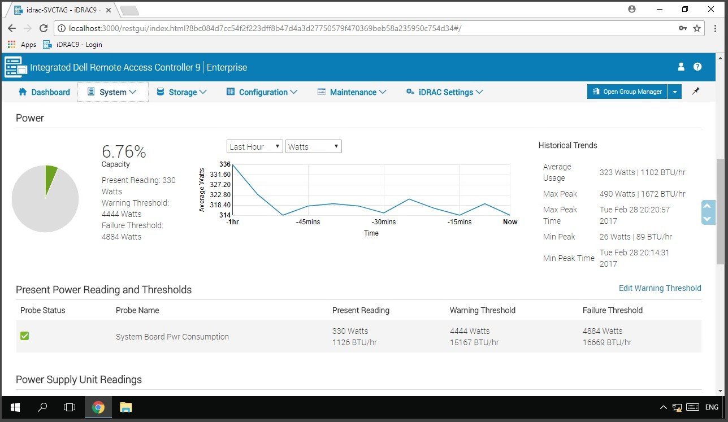The image size is (728, 422).
Task: Bookmark this page with the star icon
Action: (697, 28)
